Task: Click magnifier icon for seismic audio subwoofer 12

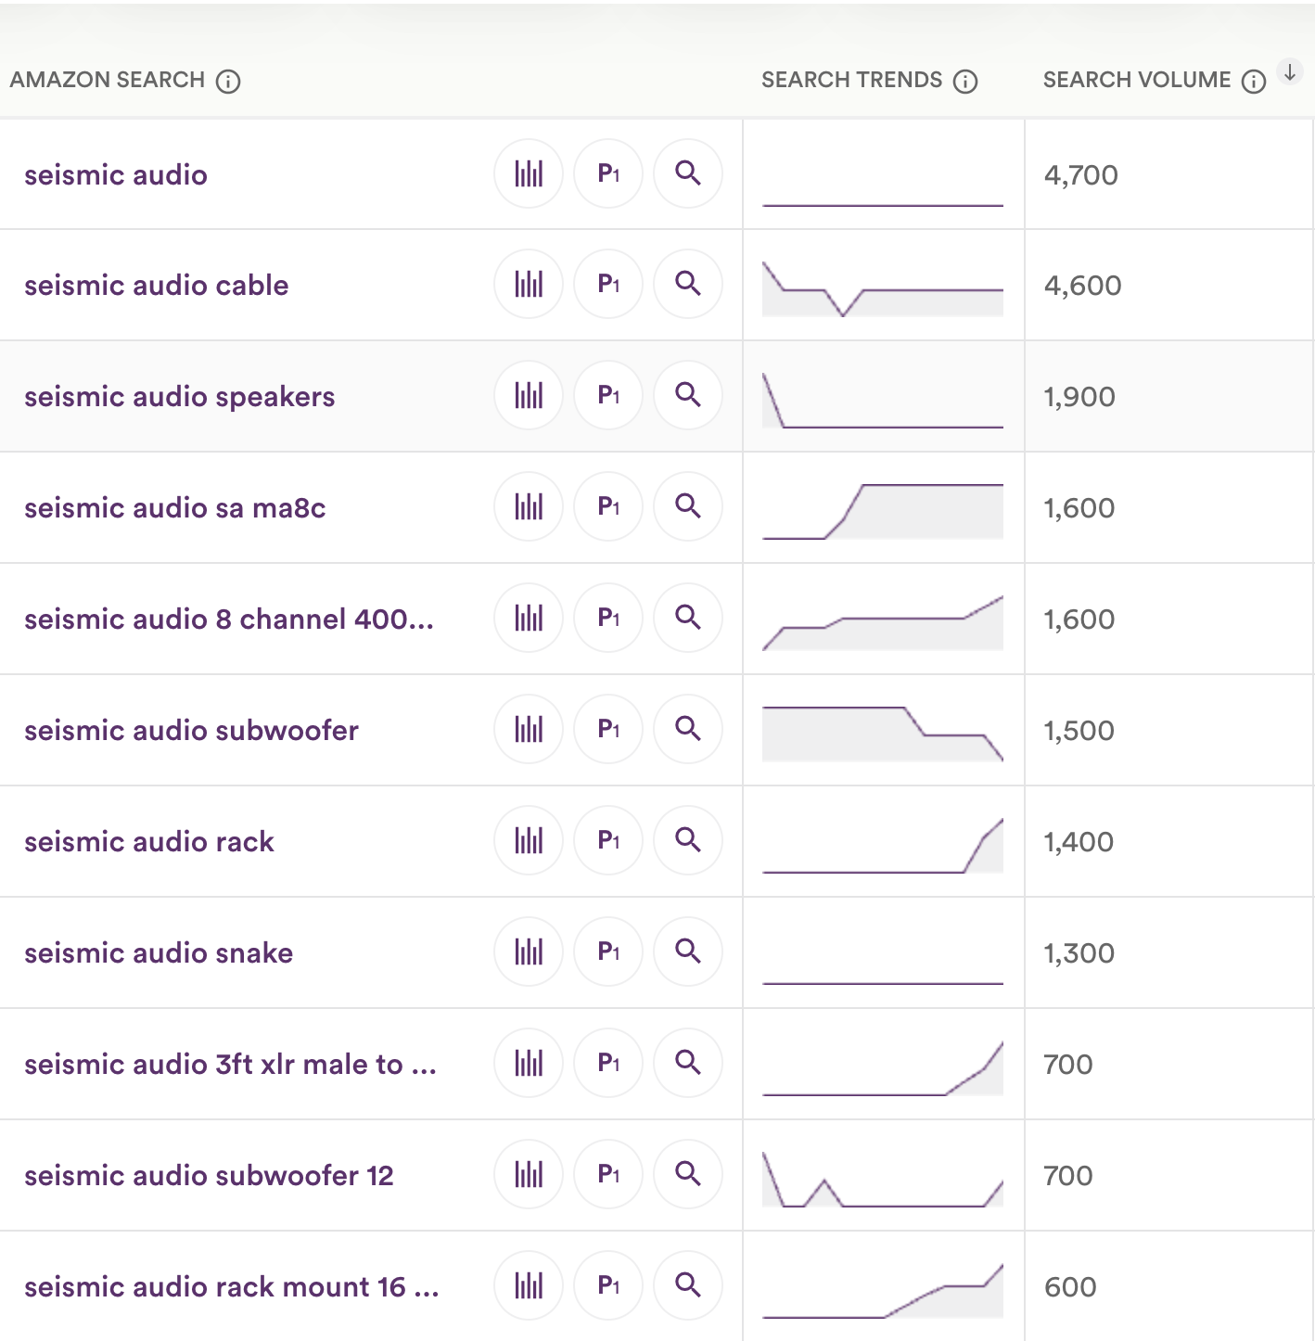Action: (x=688, y=1174)
